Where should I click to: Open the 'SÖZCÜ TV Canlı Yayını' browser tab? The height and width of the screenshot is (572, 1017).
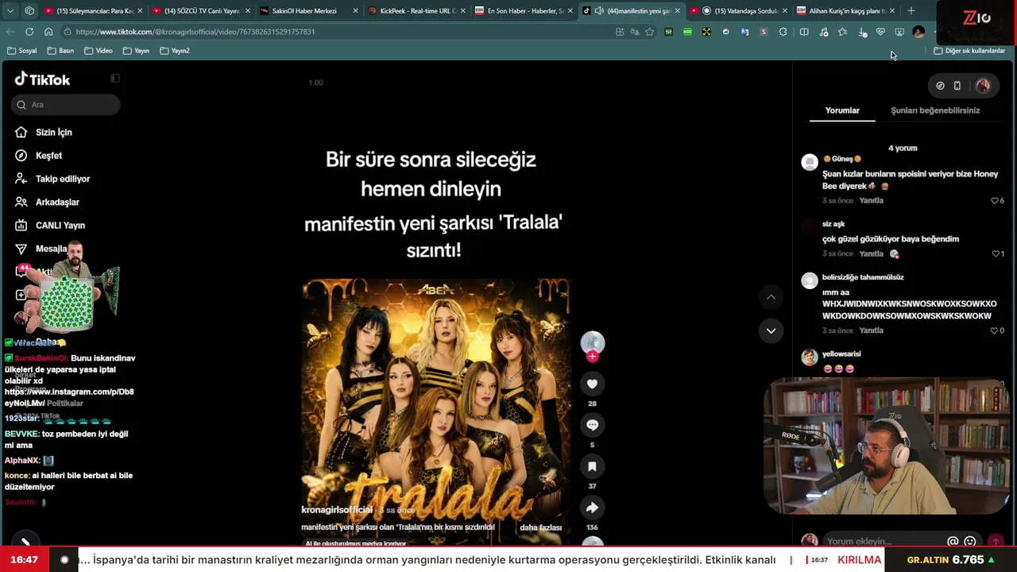pos(201,11)
